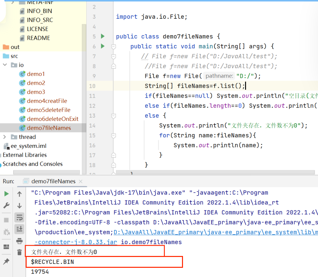This screenshot has height=277, width=318.
Task: Click editor horizontal scrollbar
Action: pos(215,173)
